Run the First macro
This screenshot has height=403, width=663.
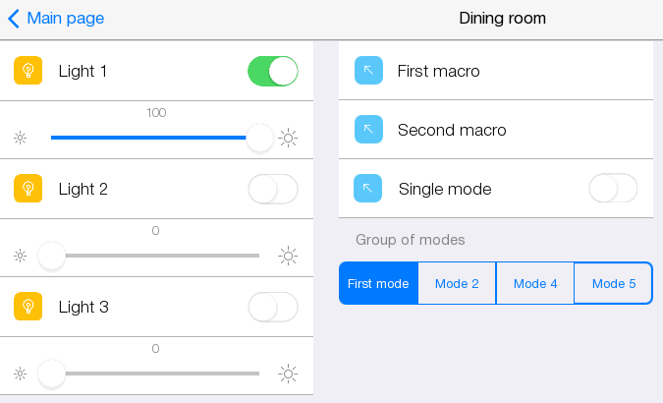pos(437,71)
